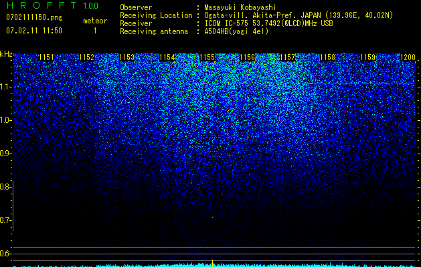Click the 0.8 kHz axis label
Viewport: 421px width, 267px height.
pyautogui.click(x=5, y=187)
